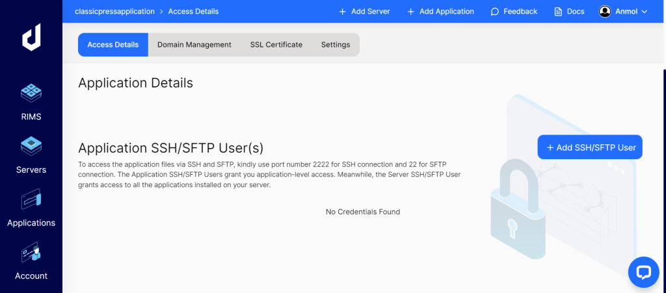Viewport: 666px width, 293px height.
Task: Open the Servers stack icon
Action: [x=31, y=147]
